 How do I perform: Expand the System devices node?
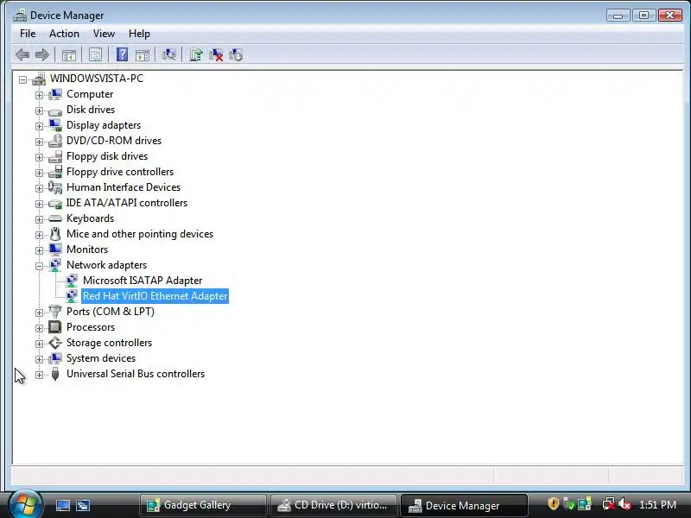39,359
